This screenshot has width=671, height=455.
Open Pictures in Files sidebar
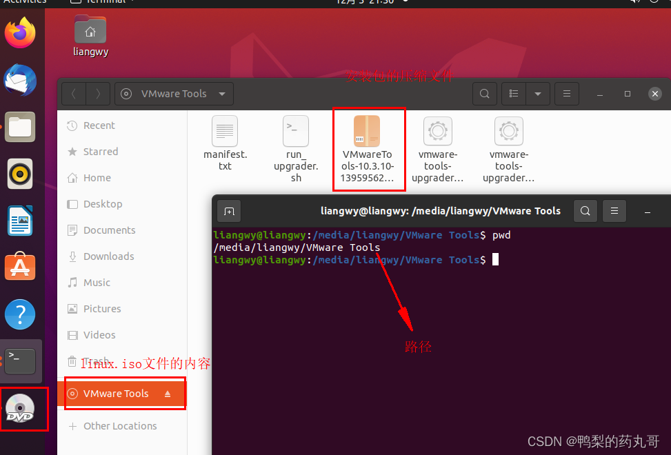122,309
